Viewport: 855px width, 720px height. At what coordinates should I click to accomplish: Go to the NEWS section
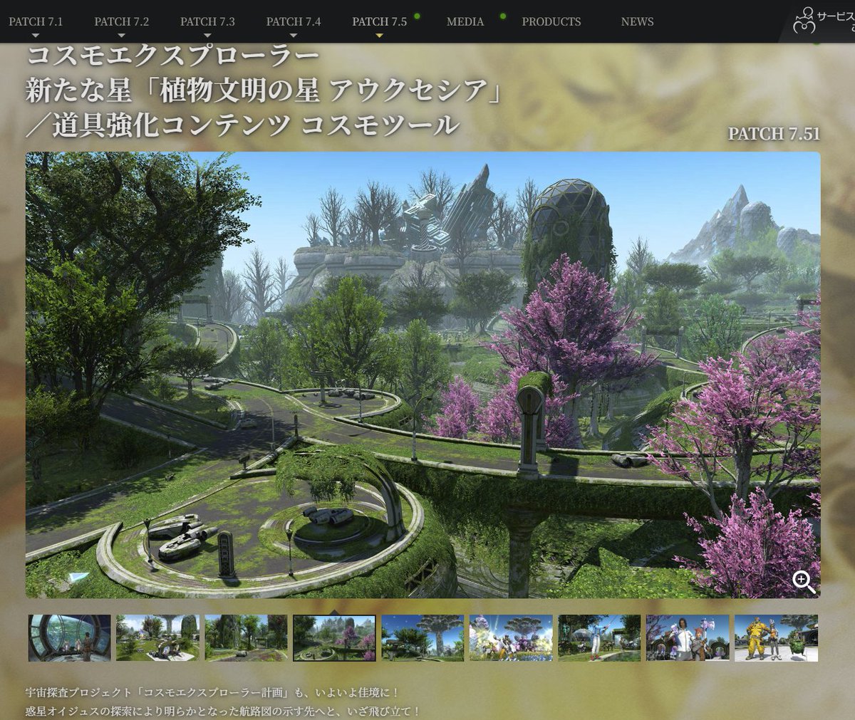click(637, 22)
